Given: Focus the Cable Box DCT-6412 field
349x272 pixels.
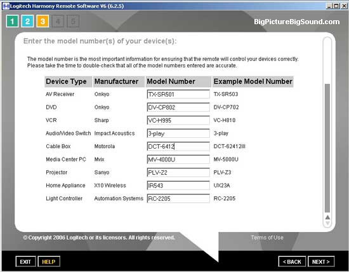Looking at the screenshot, I should (178, 146).
